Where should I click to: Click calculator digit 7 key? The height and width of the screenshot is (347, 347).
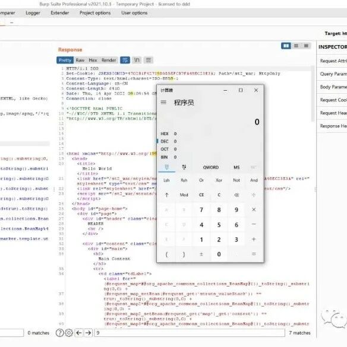pyautogui.click(x=201, y=209)
